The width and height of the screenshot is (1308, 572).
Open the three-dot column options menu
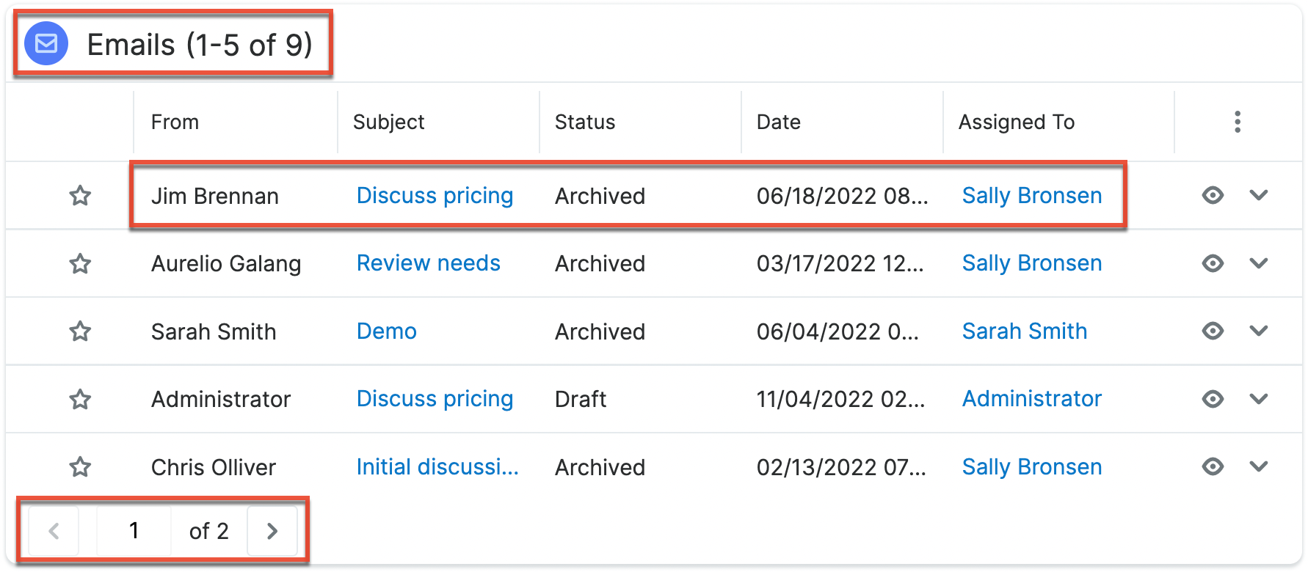click(x=1238, y=122)
